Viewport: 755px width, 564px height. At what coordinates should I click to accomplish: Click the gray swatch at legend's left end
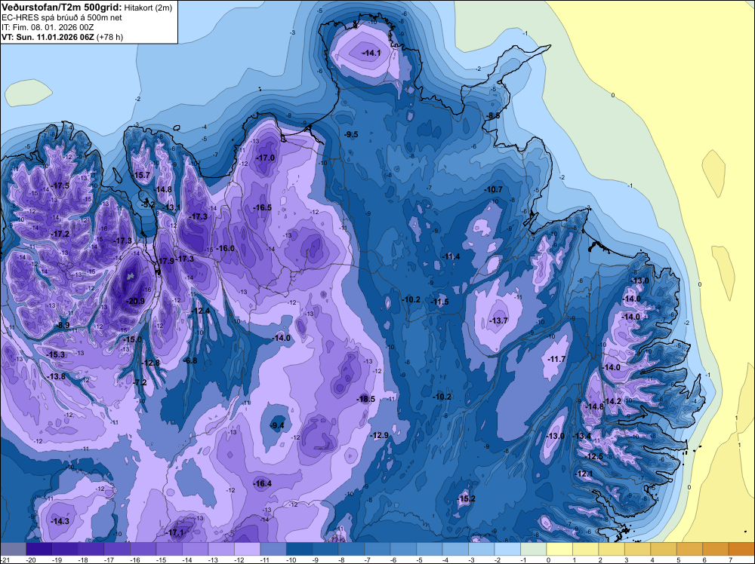click(13, 549)
